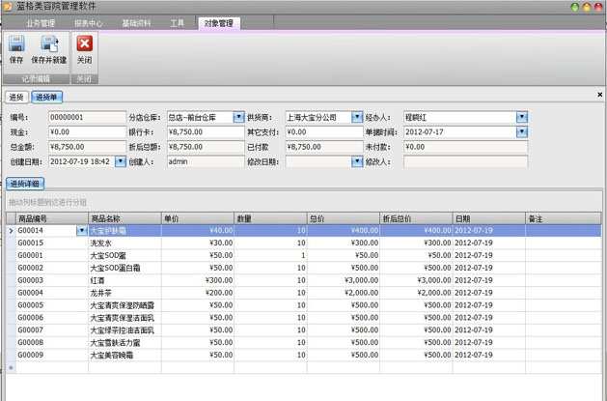Click the 银行卡 amount field

206,132
